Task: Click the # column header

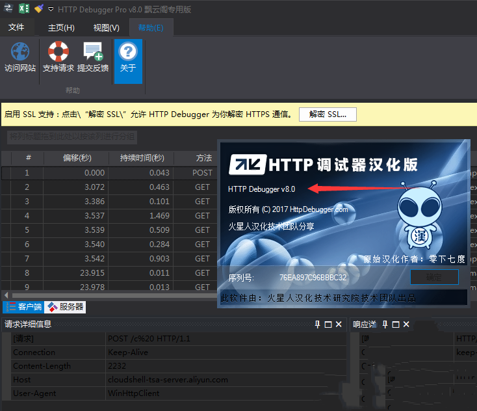Action: click(28, 158)
